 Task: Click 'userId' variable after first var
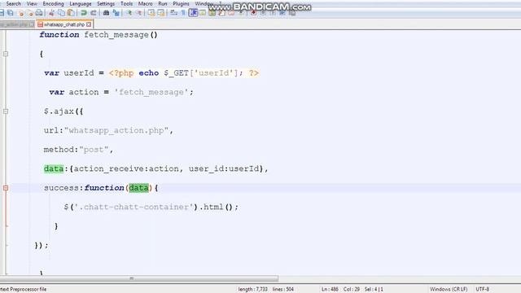[79, 73]
